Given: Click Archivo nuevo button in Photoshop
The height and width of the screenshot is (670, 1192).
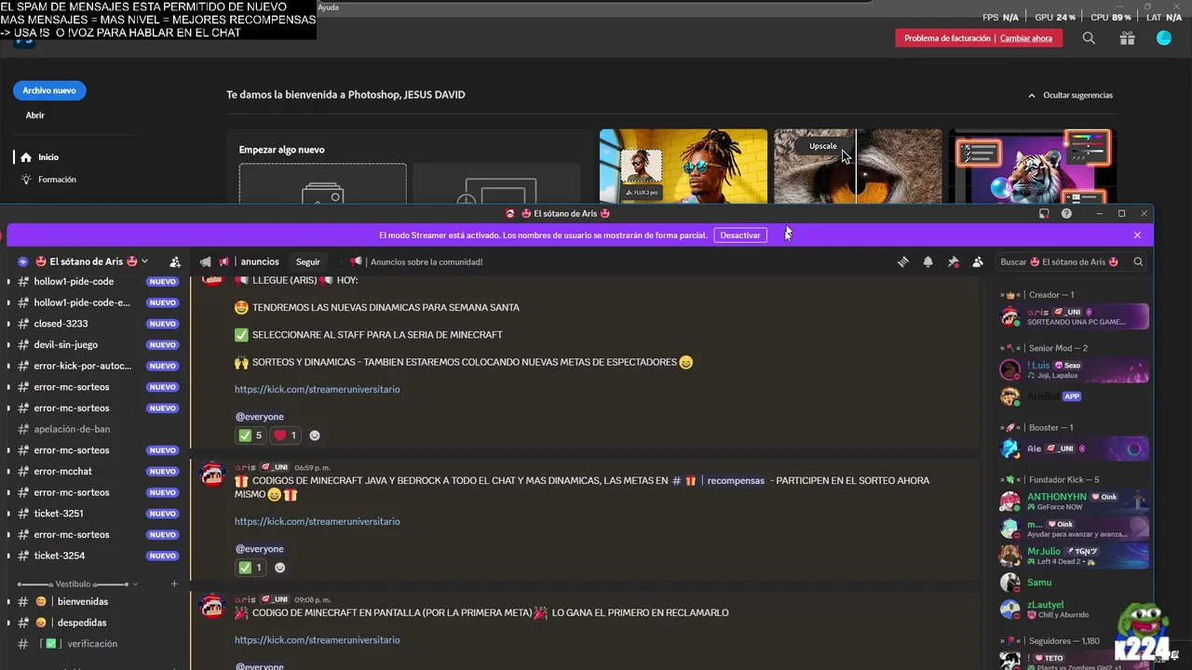Looking at the screenshot, I should [49, 90].
